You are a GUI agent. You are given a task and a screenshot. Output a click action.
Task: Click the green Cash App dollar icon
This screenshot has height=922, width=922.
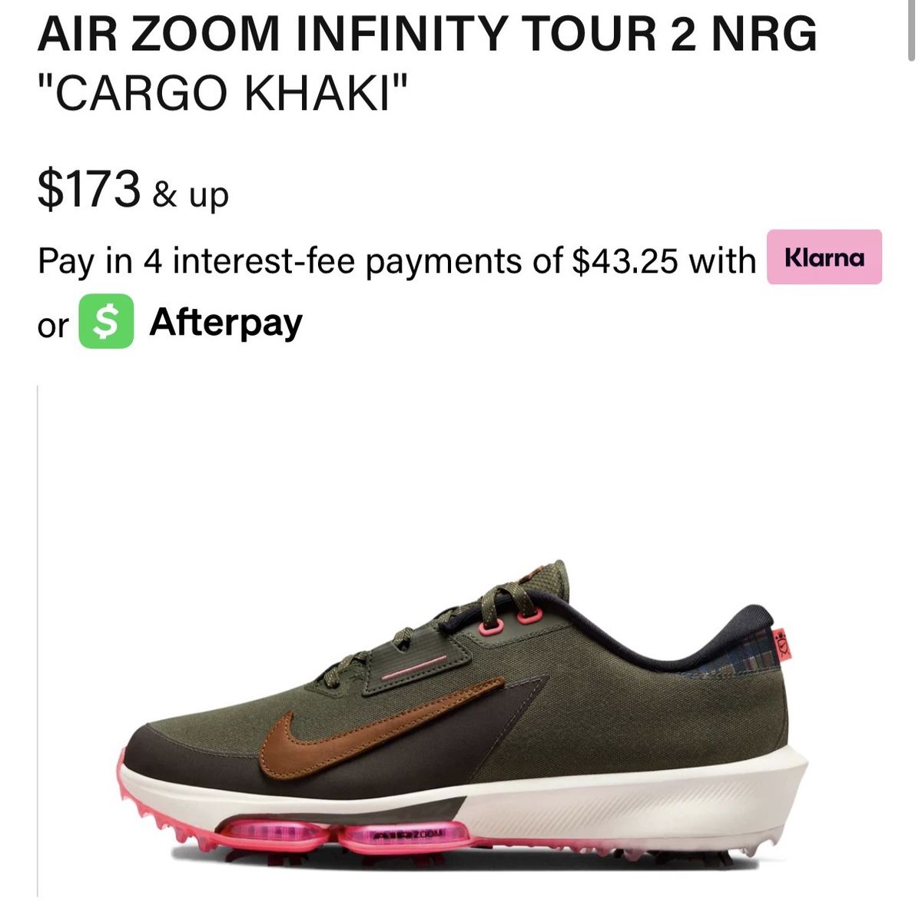107,322
